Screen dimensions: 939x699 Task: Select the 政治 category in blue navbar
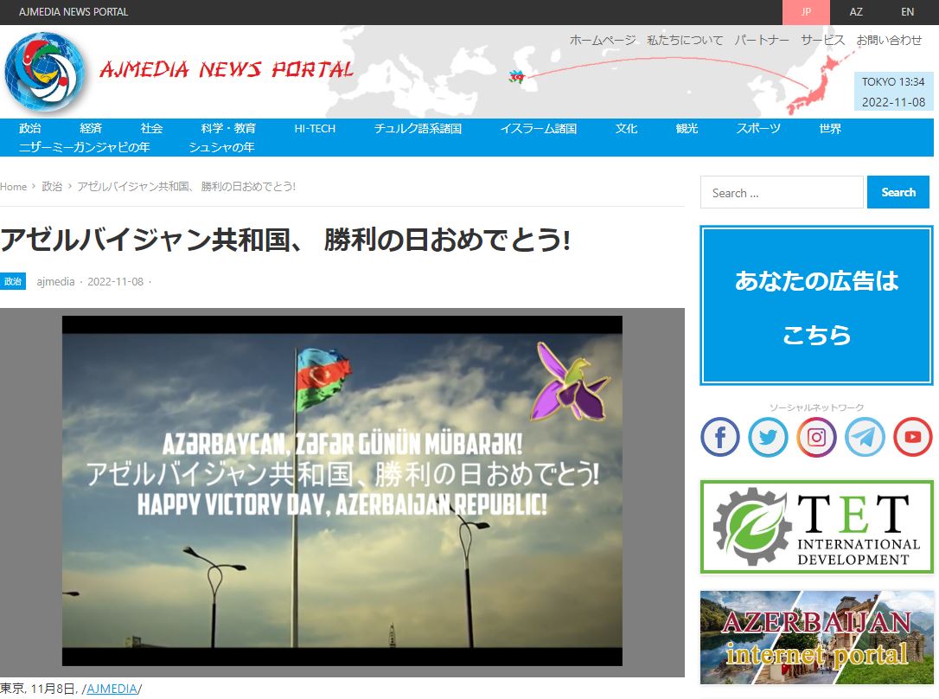click(x=30, y=128)
